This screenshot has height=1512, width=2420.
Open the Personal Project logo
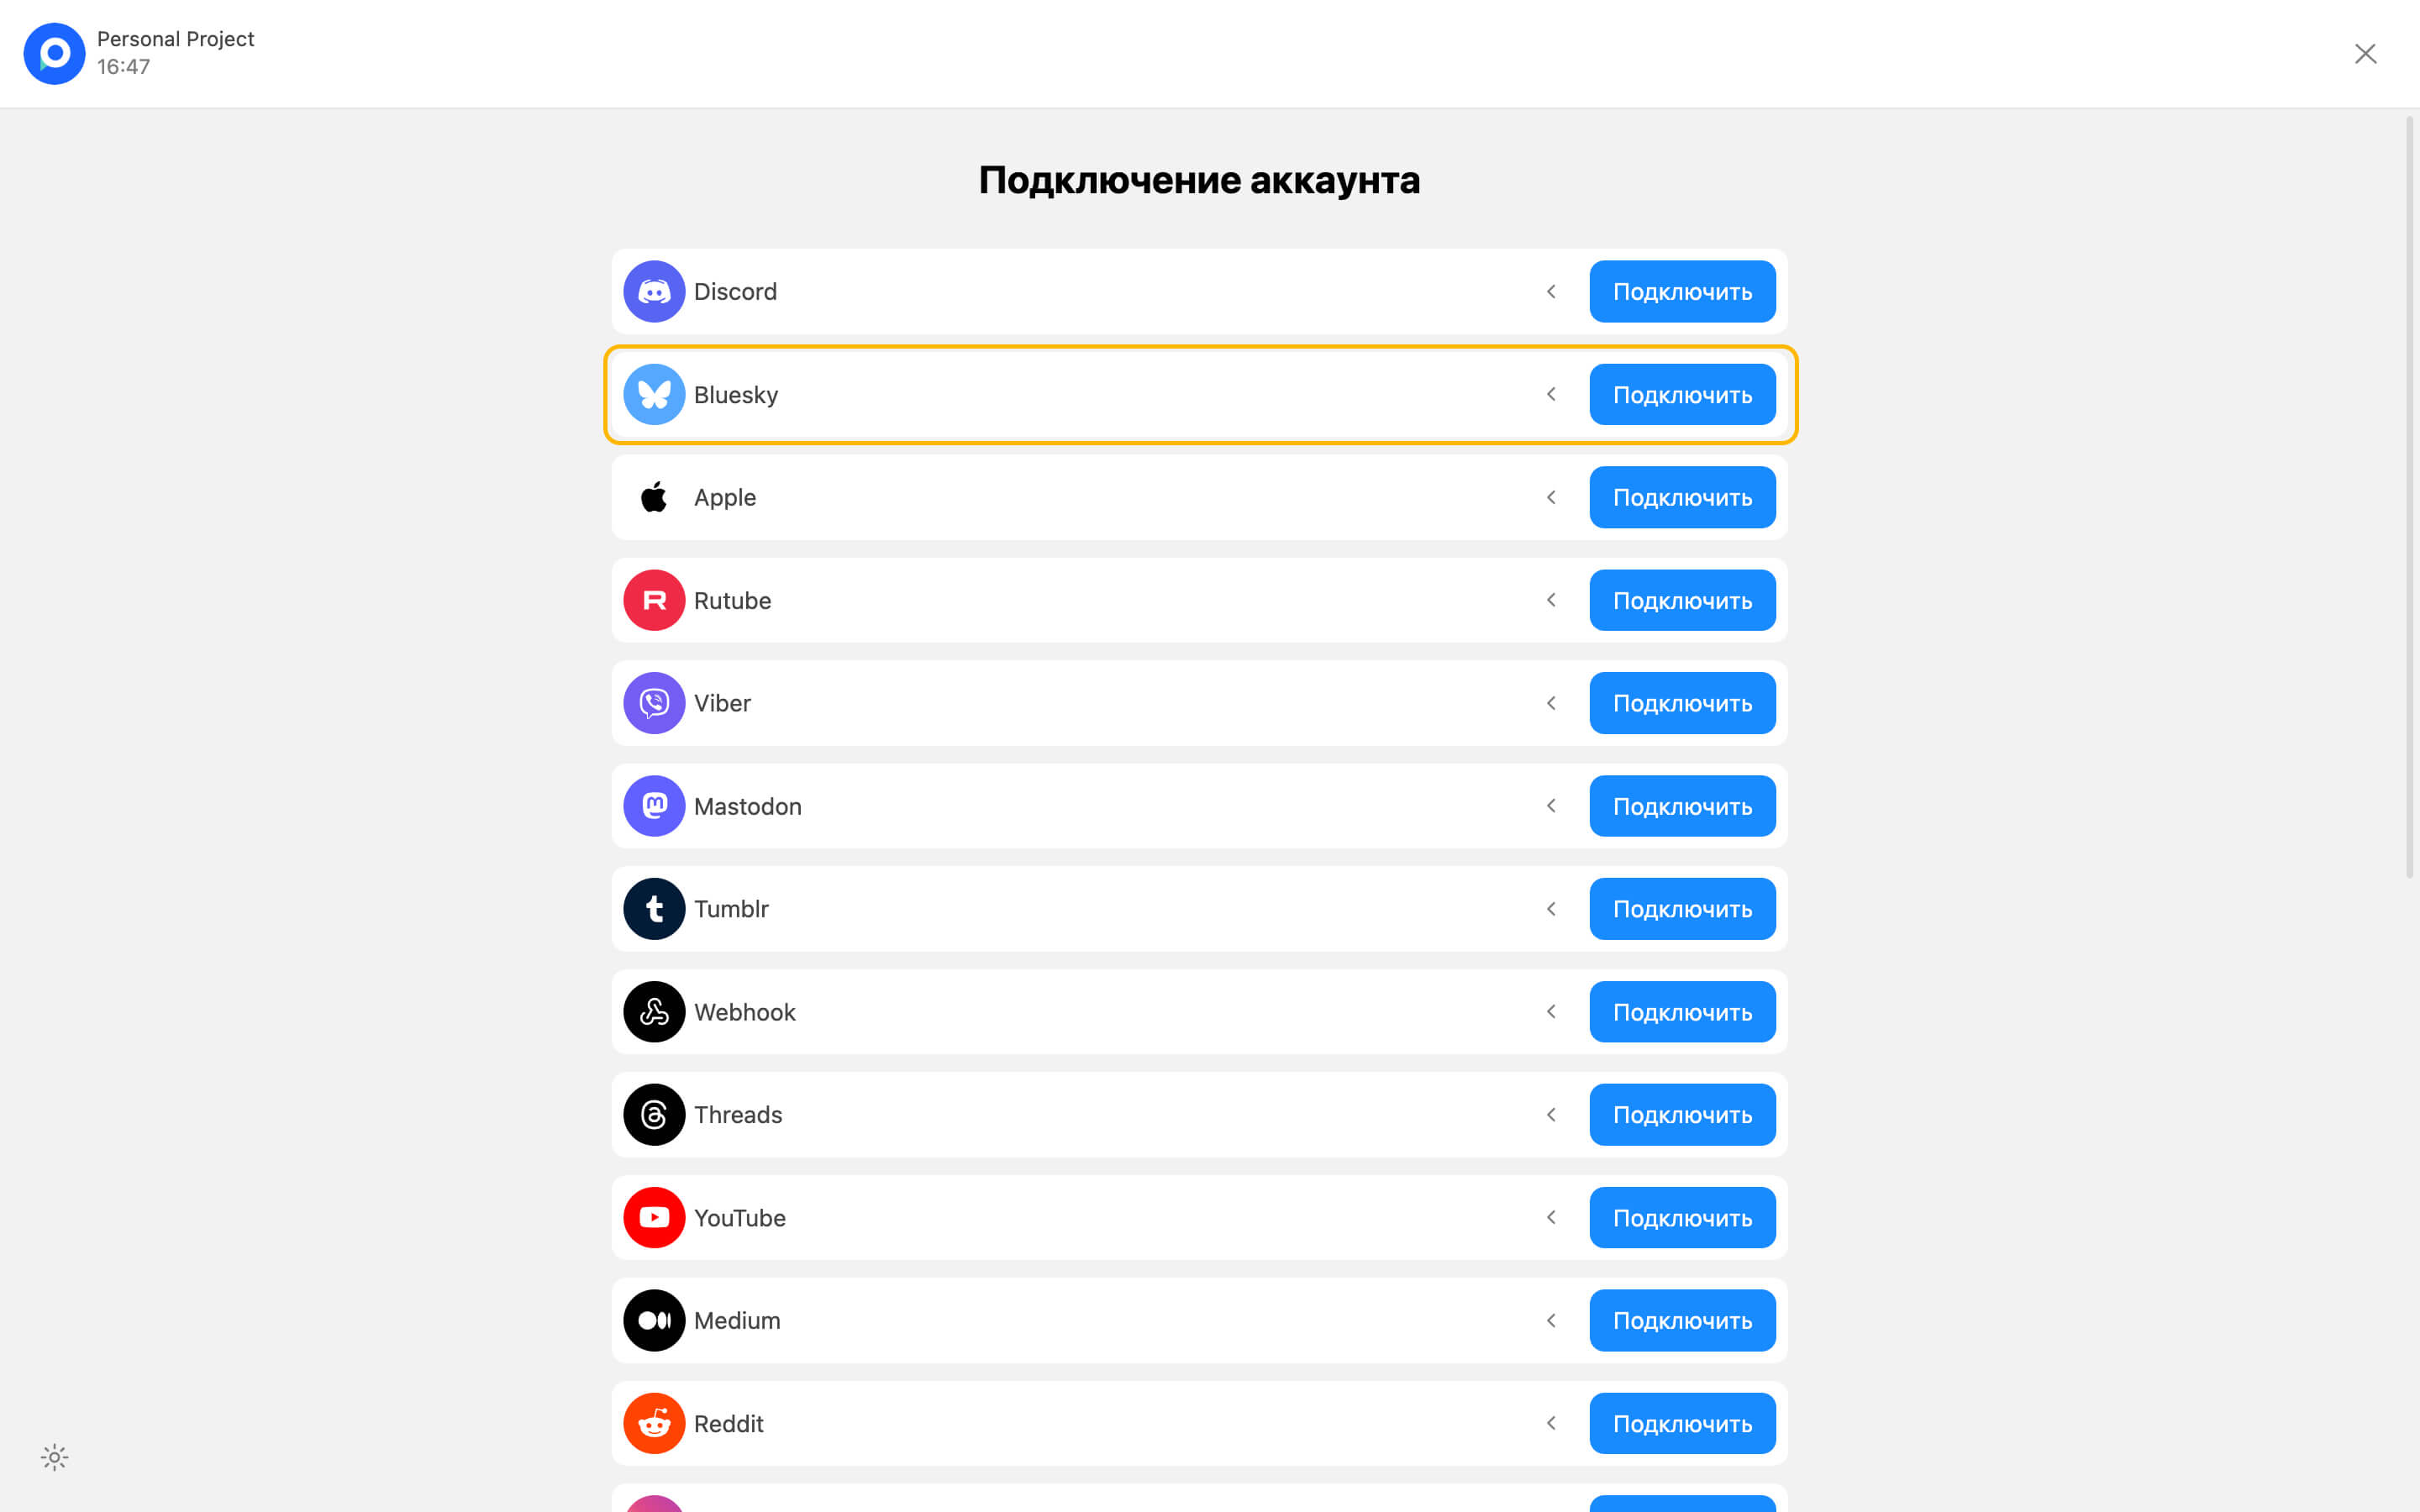point(54,54)
